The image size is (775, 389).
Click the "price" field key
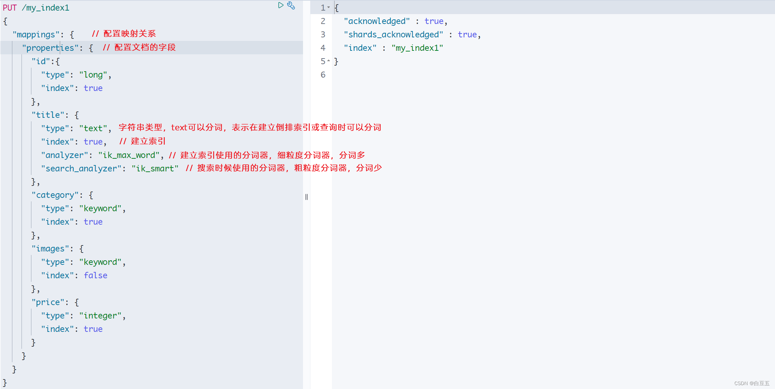pos(48,302)
